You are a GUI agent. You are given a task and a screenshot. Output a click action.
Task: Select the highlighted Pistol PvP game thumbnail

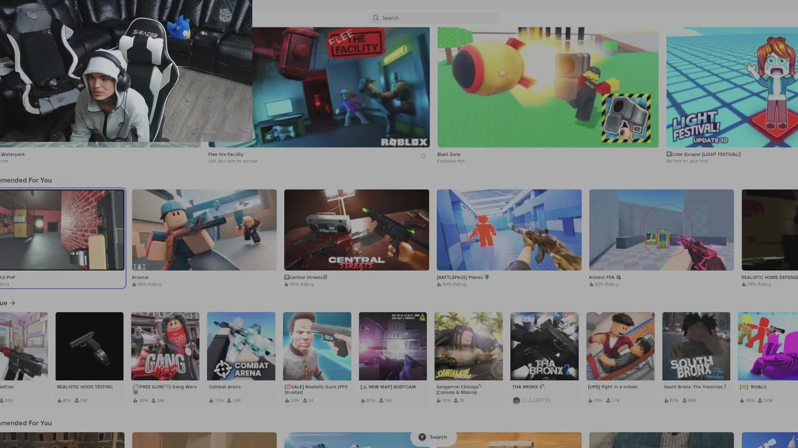(62, 230)
